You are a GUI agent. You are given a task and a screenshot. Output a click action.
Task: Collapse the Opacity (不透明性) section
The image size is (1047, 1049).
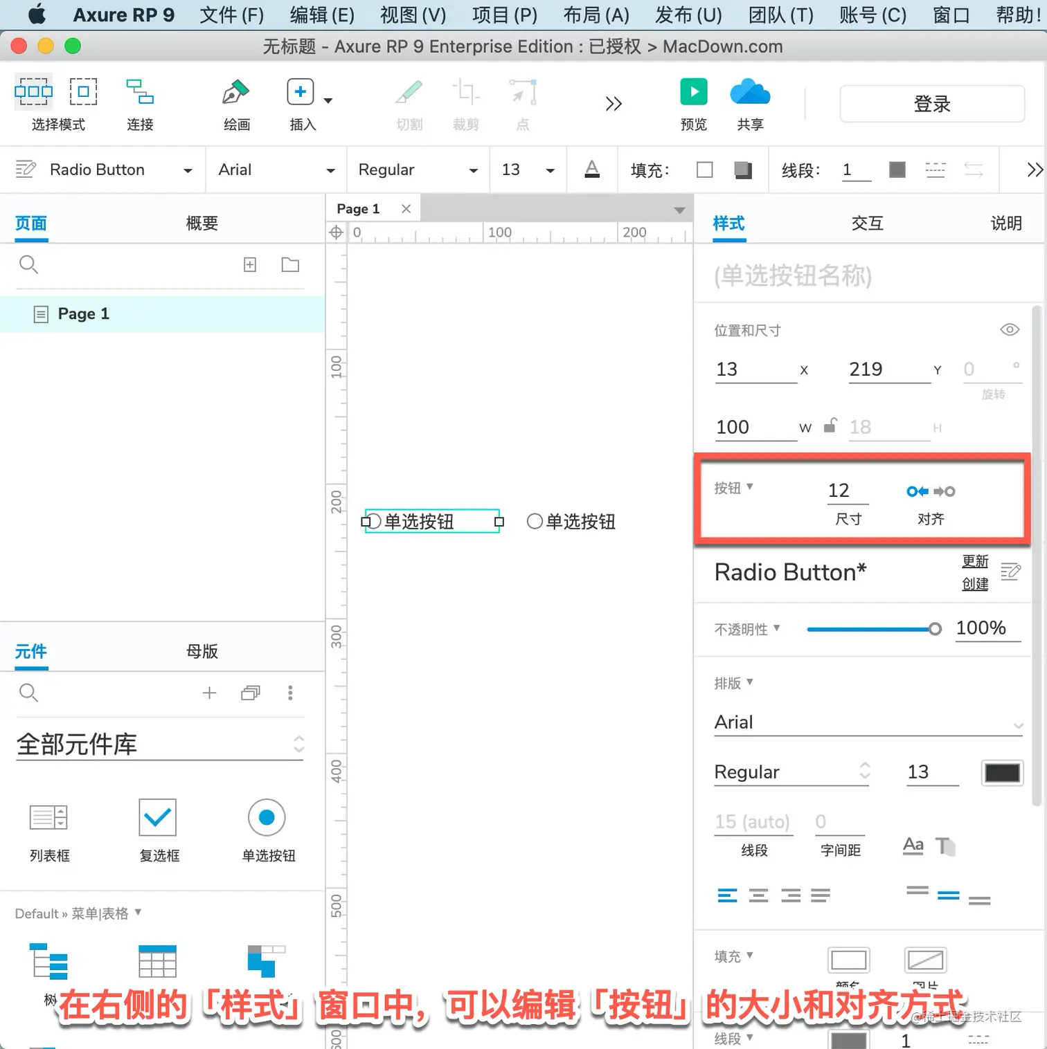[x=747, y=629]
